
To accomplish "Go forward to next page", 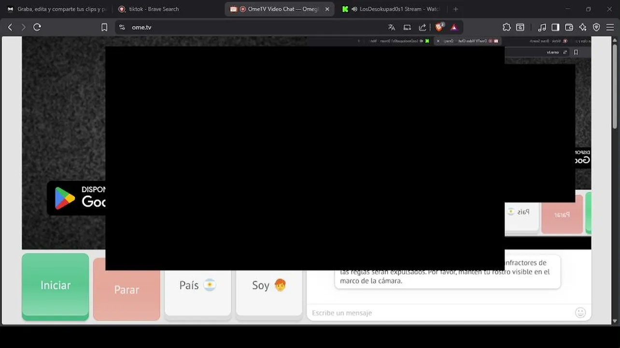I will (23, 28).
